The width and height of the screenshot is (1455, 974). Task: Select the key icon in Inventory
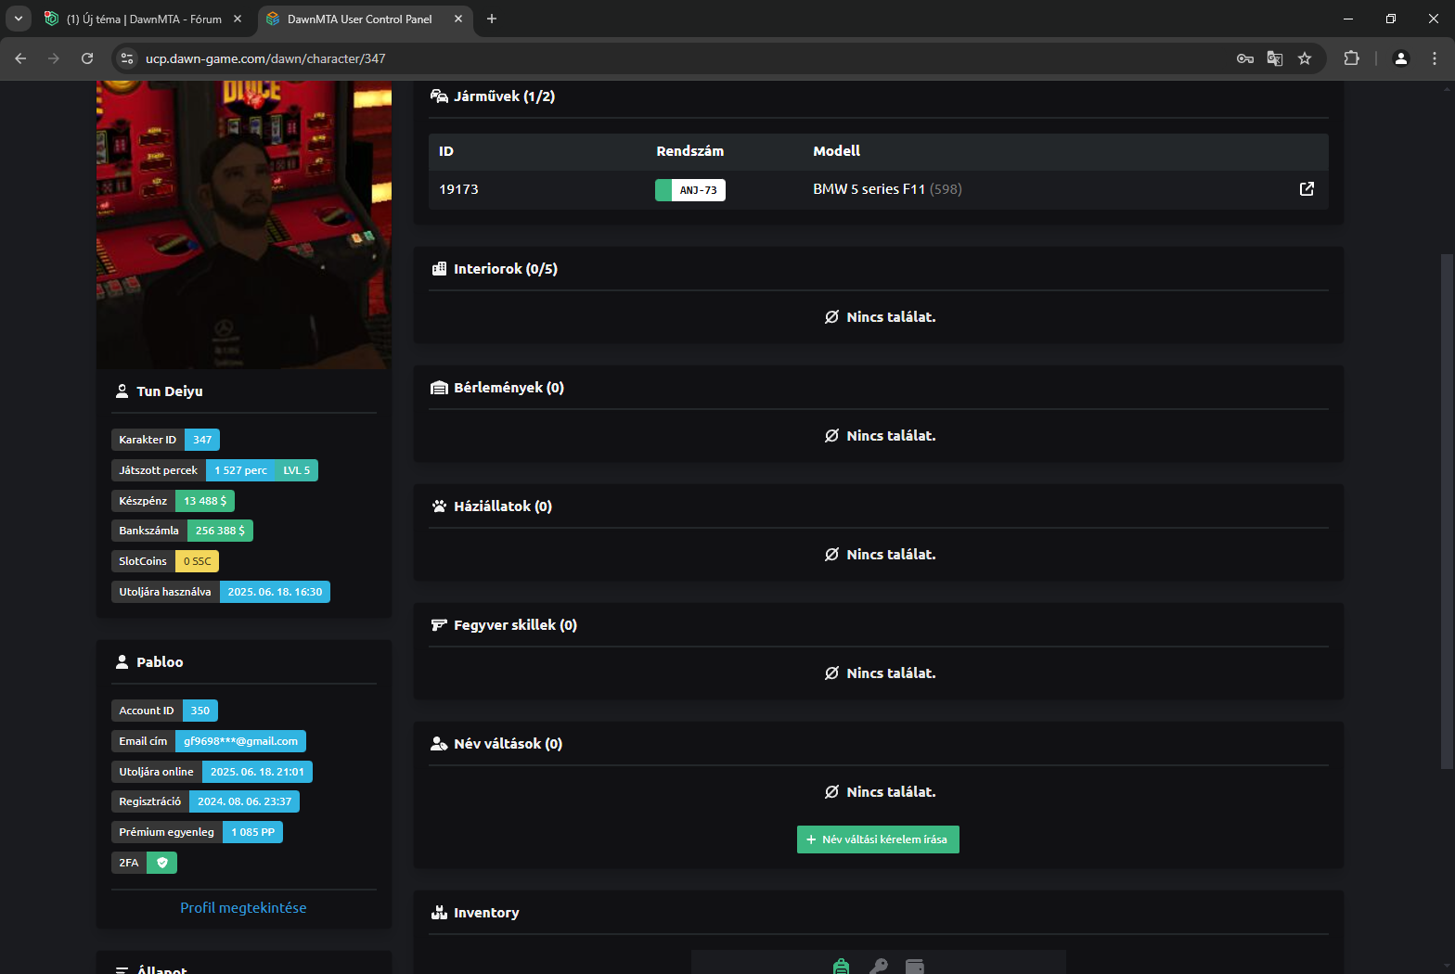tap(878, 967)
